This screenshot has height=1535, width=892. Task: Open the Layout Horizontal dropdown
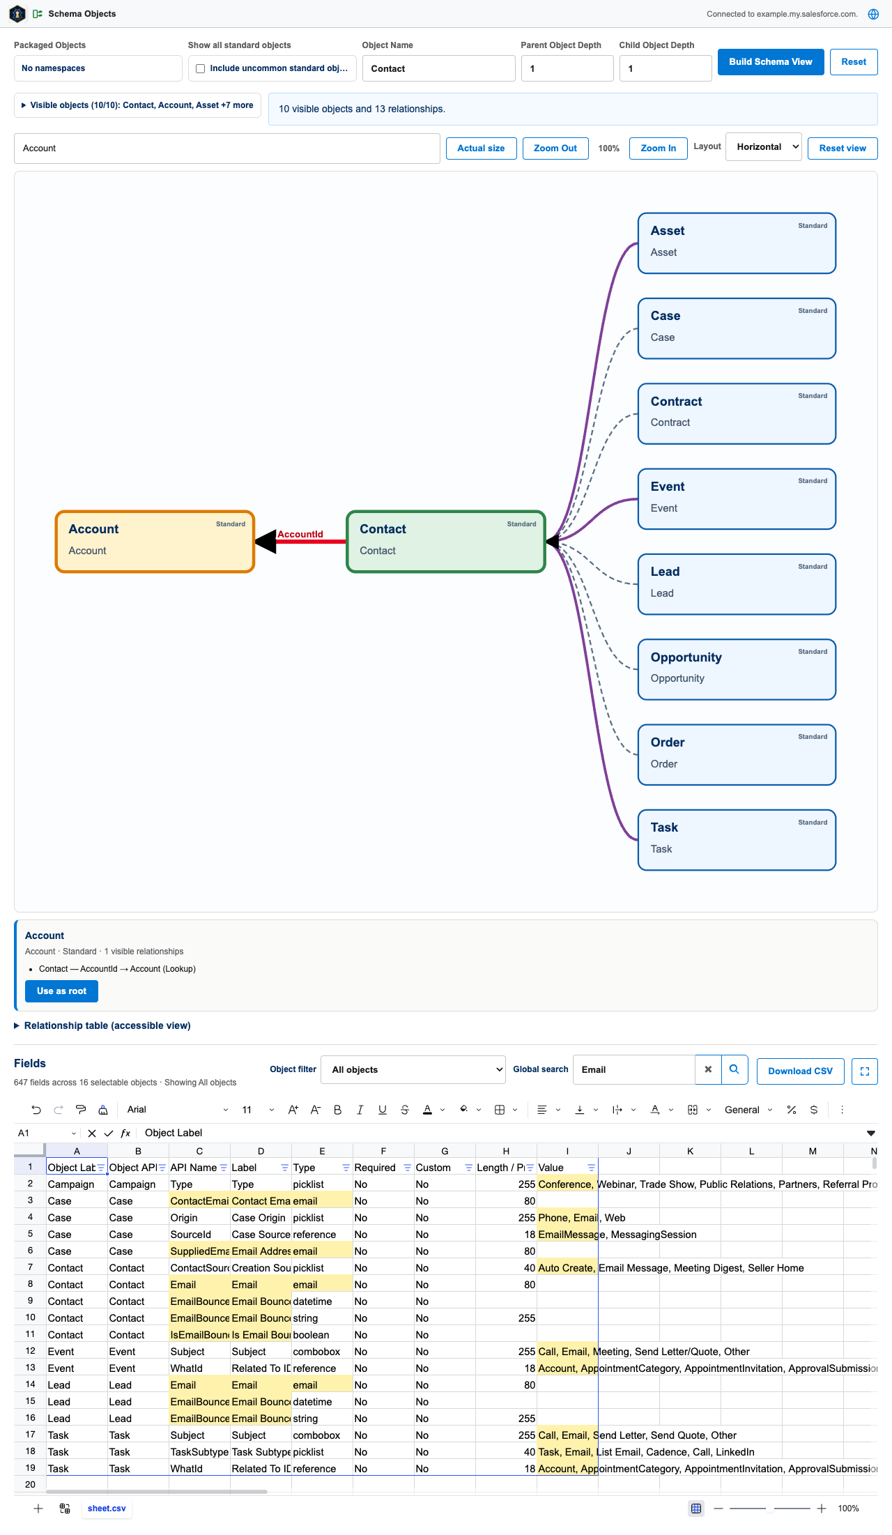(x=764, y=147)
